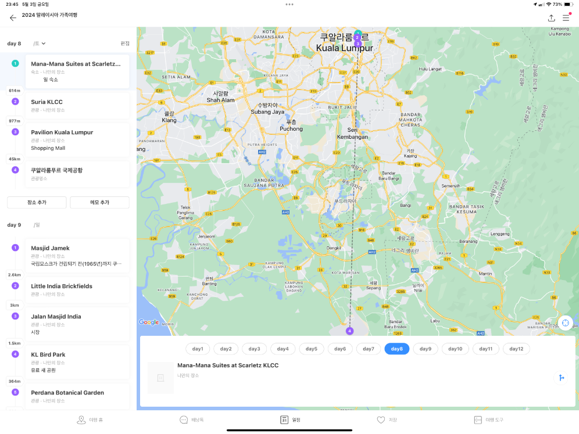Click the day 9 header label

(x=14, y=225)
